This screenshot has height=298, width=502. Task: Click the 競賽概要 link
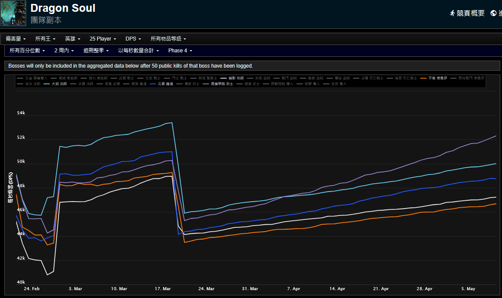coord(471,13)
